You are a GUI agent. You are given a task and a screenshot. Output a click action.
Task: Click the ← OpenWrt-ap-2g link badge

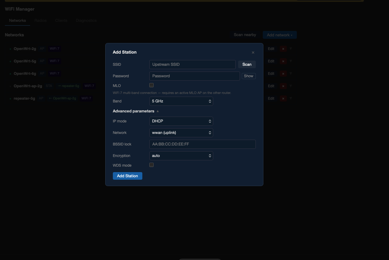click(x=62, y=98)
